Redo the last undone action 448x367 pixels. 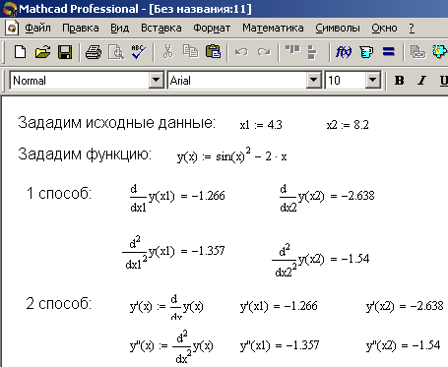pos(264,52)
